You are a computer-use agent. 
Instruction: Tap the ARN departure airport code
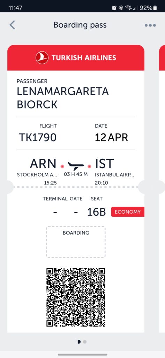pos(43,164)
